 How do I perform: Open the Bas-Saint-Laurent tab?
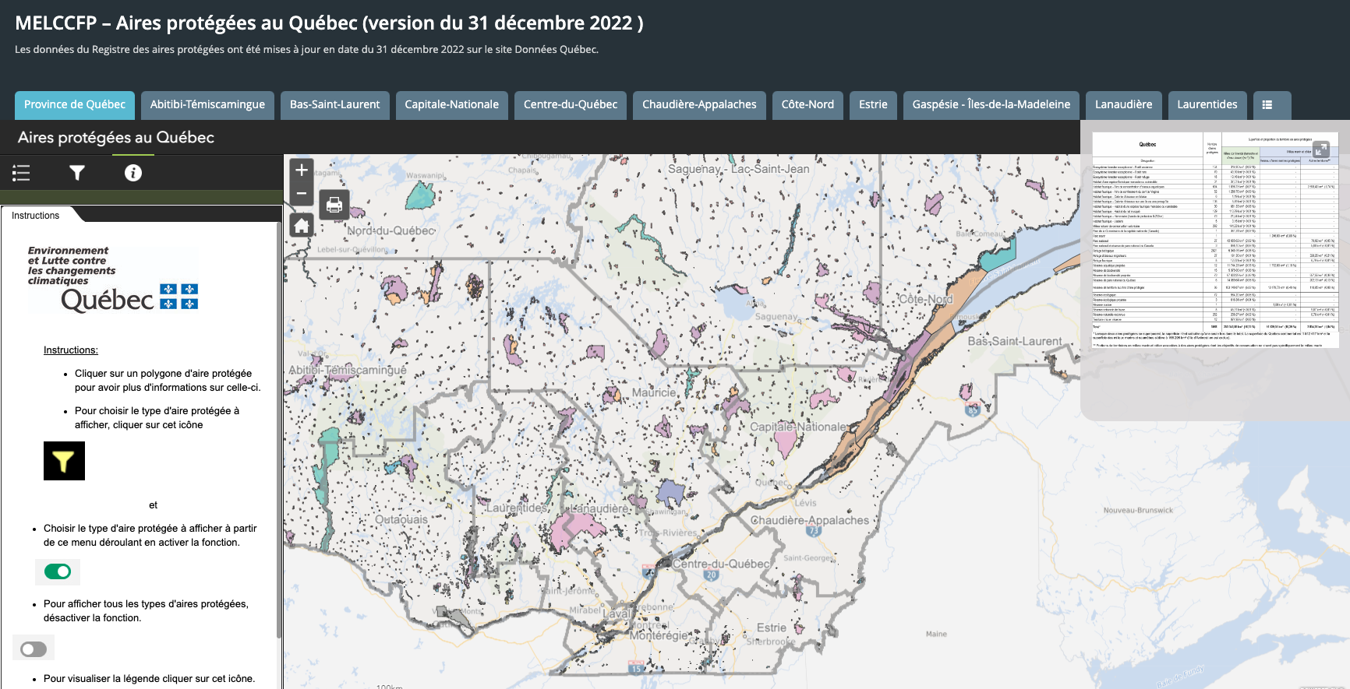pos(335,105)
